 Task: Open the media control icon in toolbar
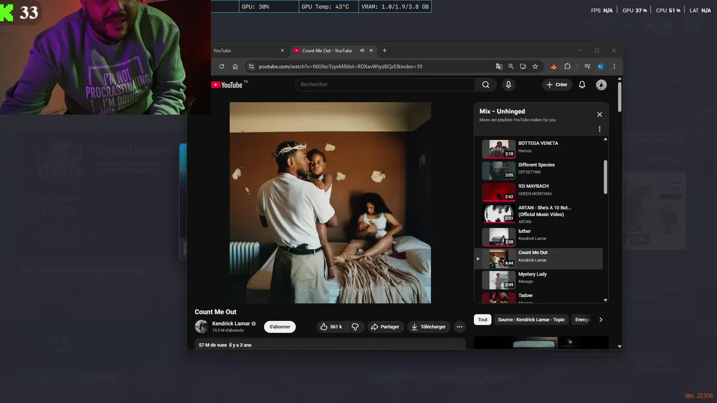point(587,67)
